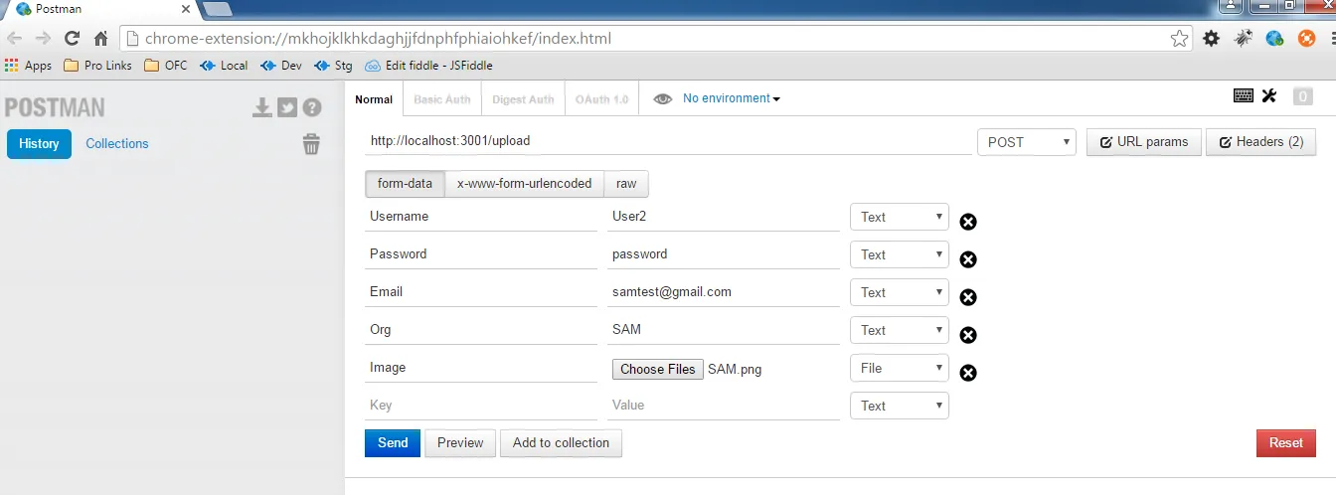The height and width of the screenshot is (495, 1336).
Task: Change Org row type dropdown
Action: 900,330
